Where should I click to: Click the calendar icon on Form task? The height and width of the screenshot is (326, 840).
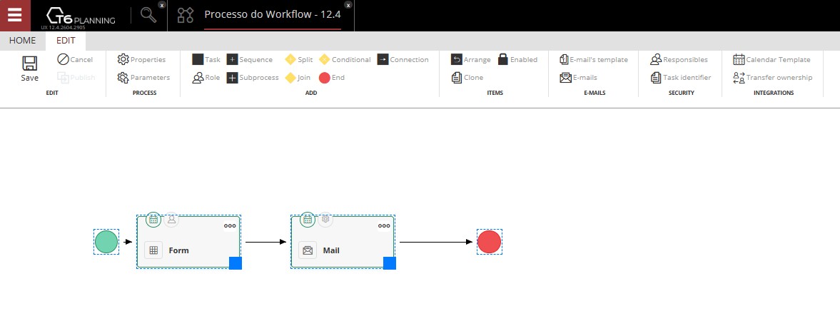pyautogui.click(x=153, y=220)
